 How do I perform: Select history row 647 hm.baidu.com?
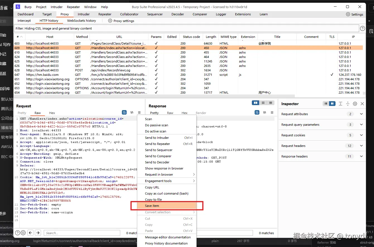(x=188, y=75)
